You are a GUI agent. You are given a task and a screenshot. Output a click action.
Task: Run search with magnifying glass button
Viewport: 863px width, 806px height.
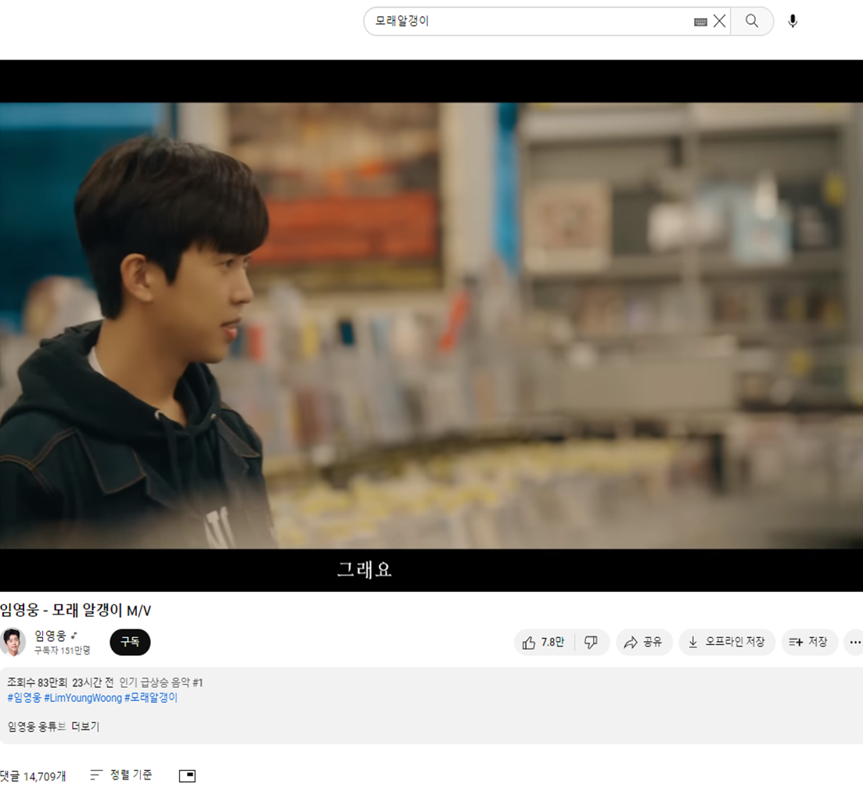pyautogui.click(x=752, y=21)
